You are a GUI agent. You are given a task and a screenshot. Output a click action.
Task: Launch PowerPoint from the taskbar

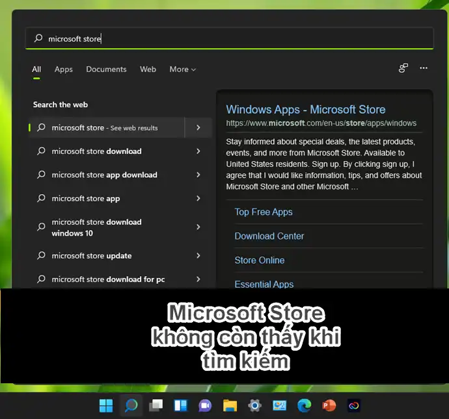tap(329, 405)
